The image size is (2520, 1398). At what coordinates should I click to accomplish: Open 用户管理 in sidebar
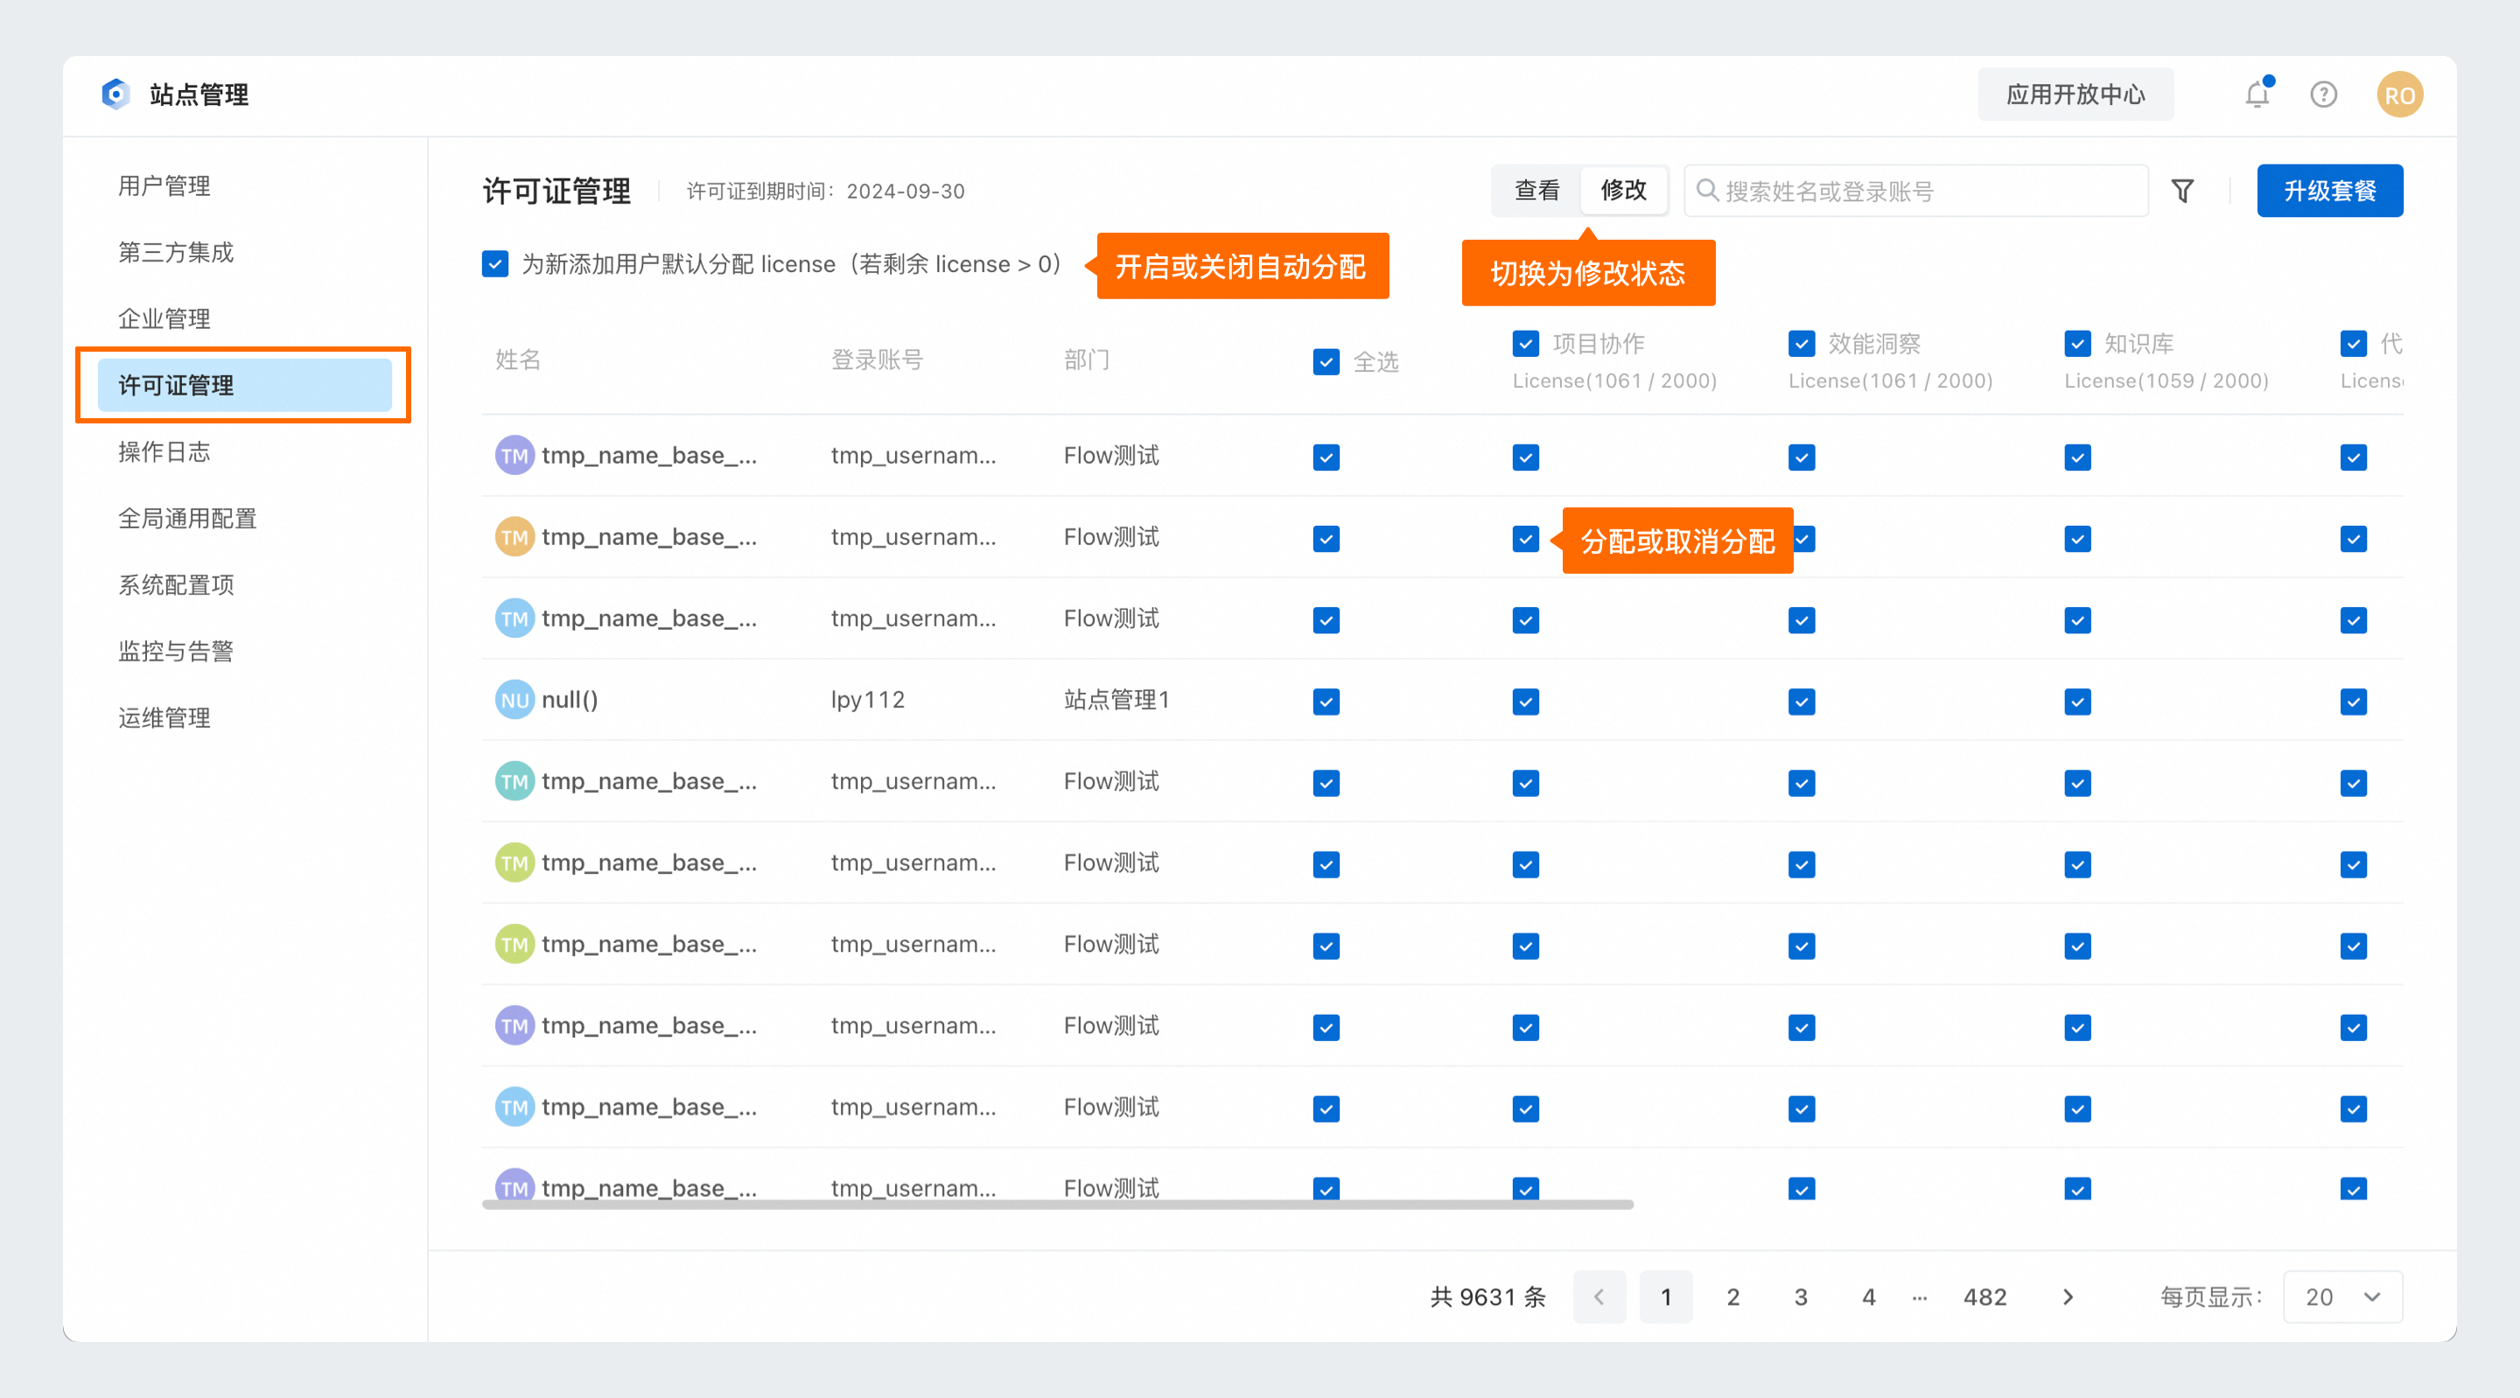click(164, 185)
